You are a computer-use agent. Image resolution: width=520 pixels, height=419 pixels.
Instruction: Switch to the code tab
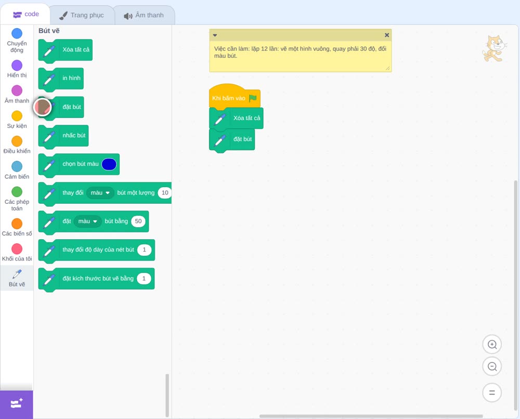pos(25,14)
